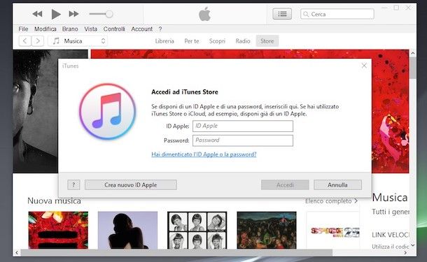Click the vertical scrollbar up arrow

(x=413, y=53)
